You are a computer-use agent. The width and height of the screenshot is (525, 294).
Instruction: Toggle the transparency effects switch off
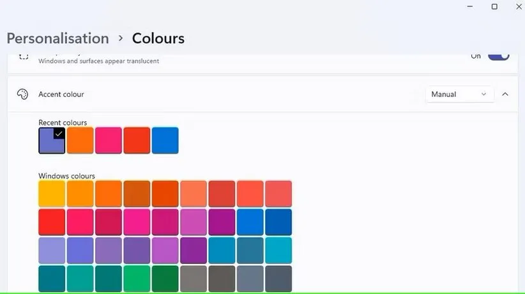(498, 56)
